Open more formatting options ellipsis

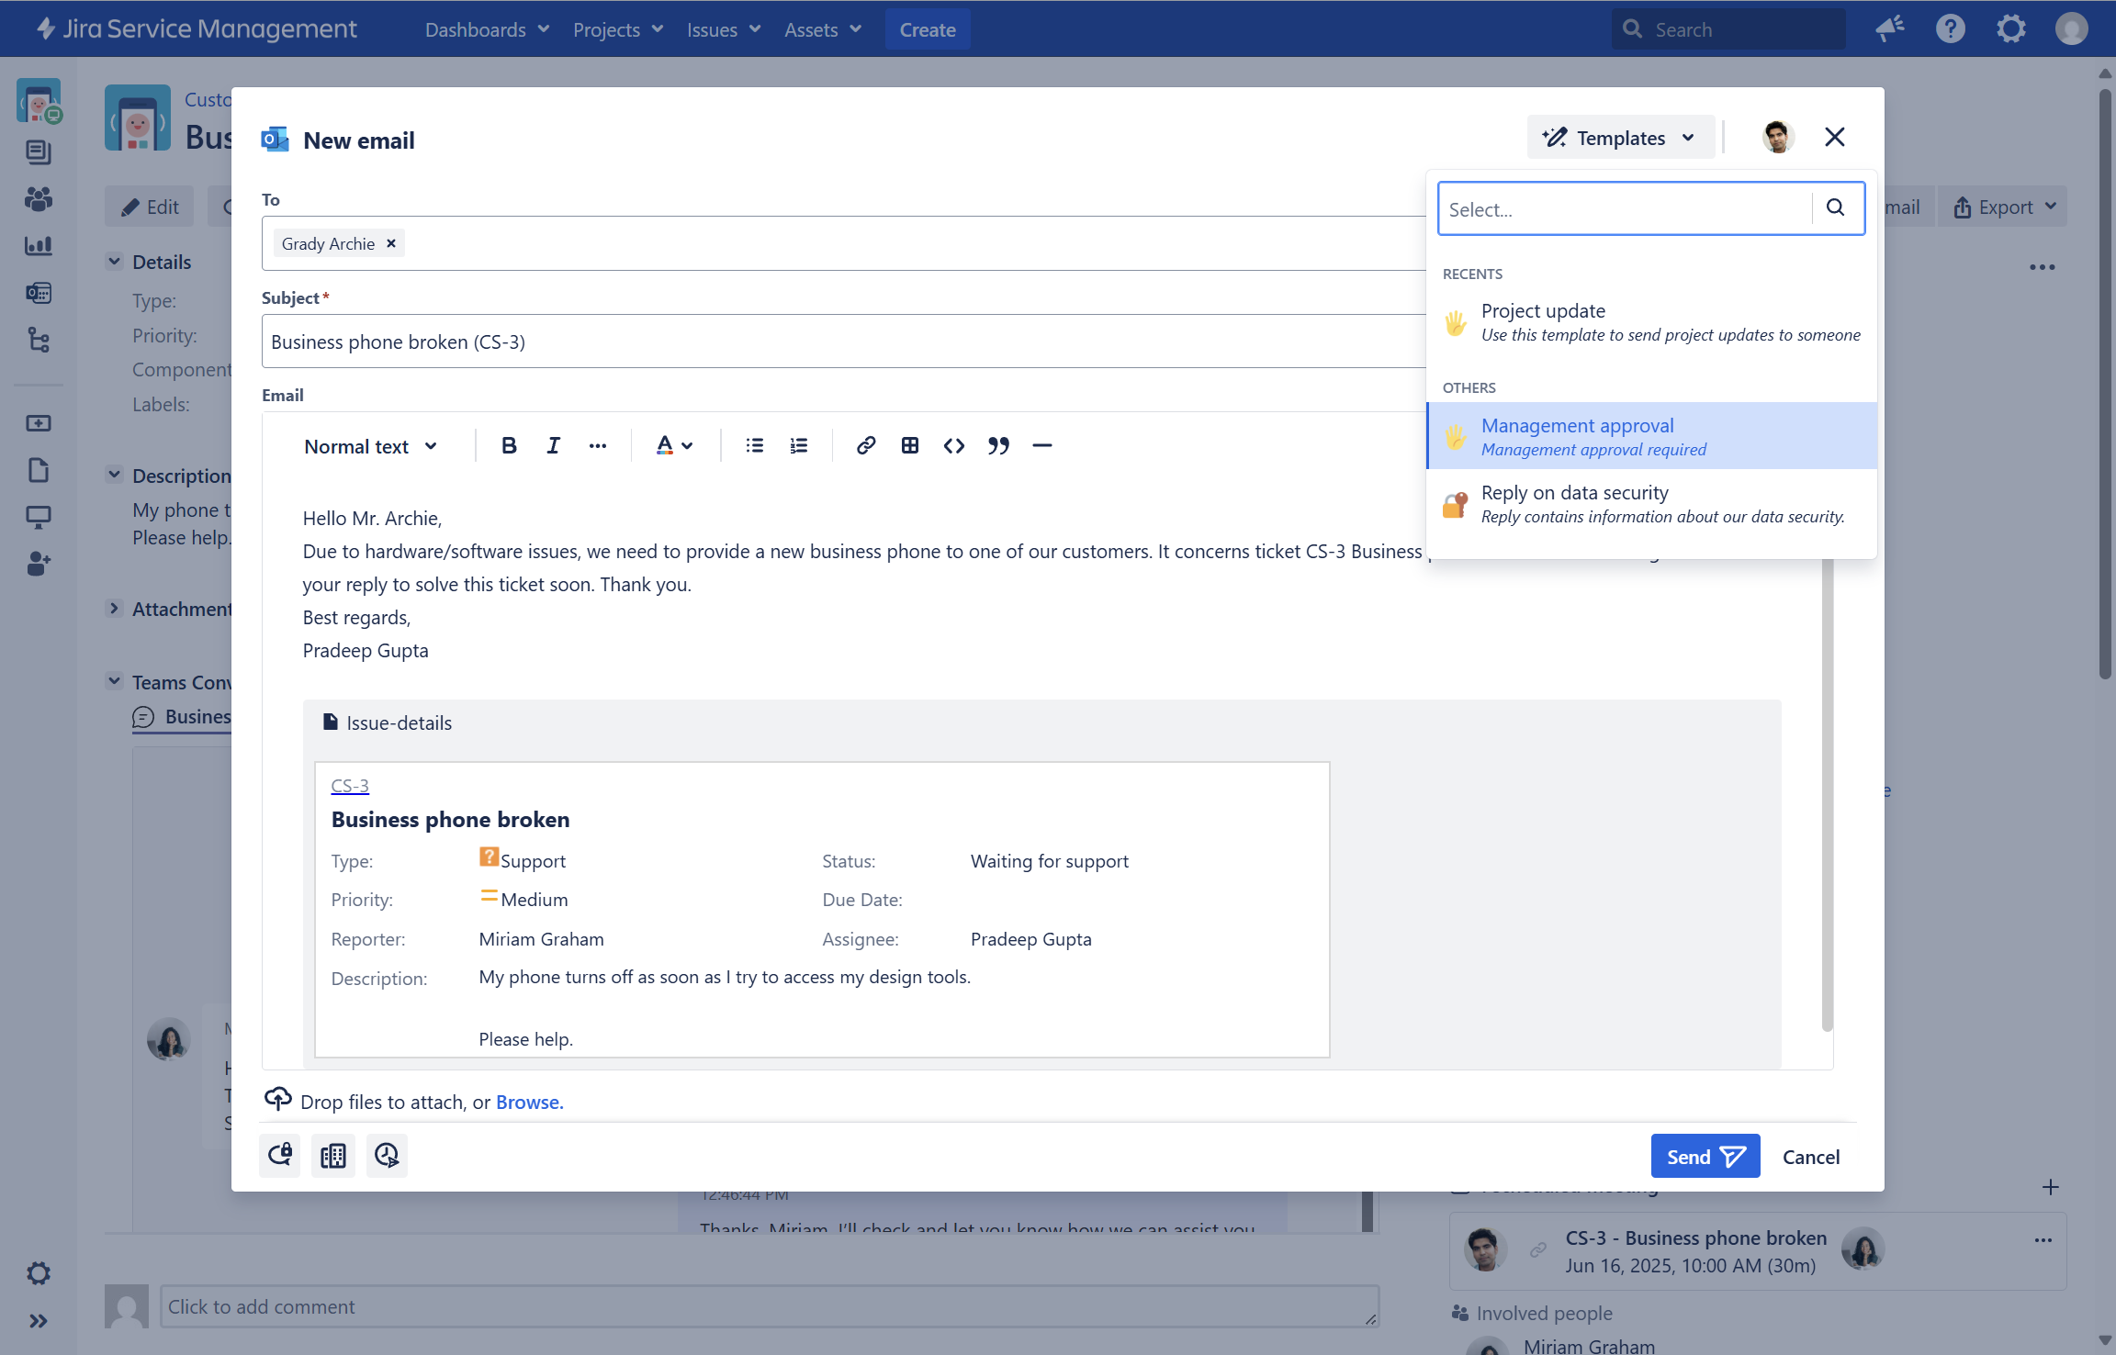coord(597,446)
